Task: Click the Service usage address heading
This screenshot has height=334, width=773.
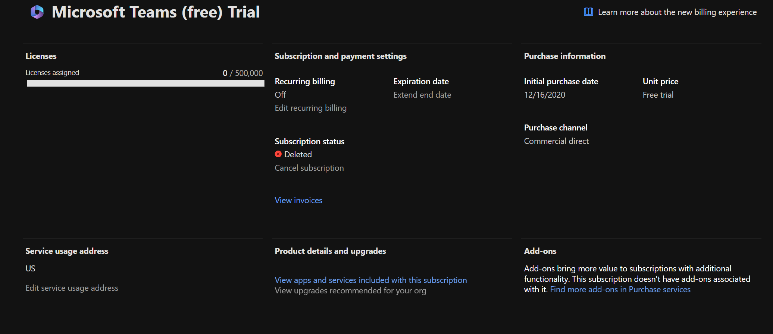Action: coord(67,251)
